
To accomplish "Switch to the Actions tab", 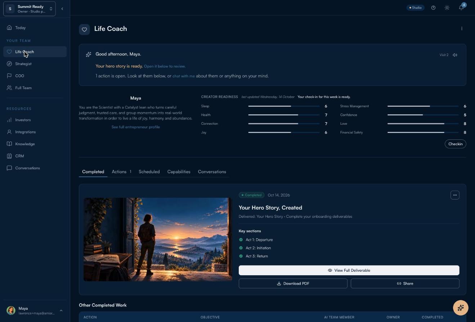I will tap(121, 172).
